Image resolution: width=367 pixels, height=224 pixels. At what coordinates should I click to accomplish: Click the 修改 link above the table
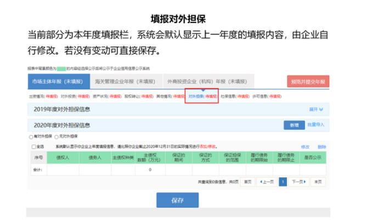coord(305,147)
